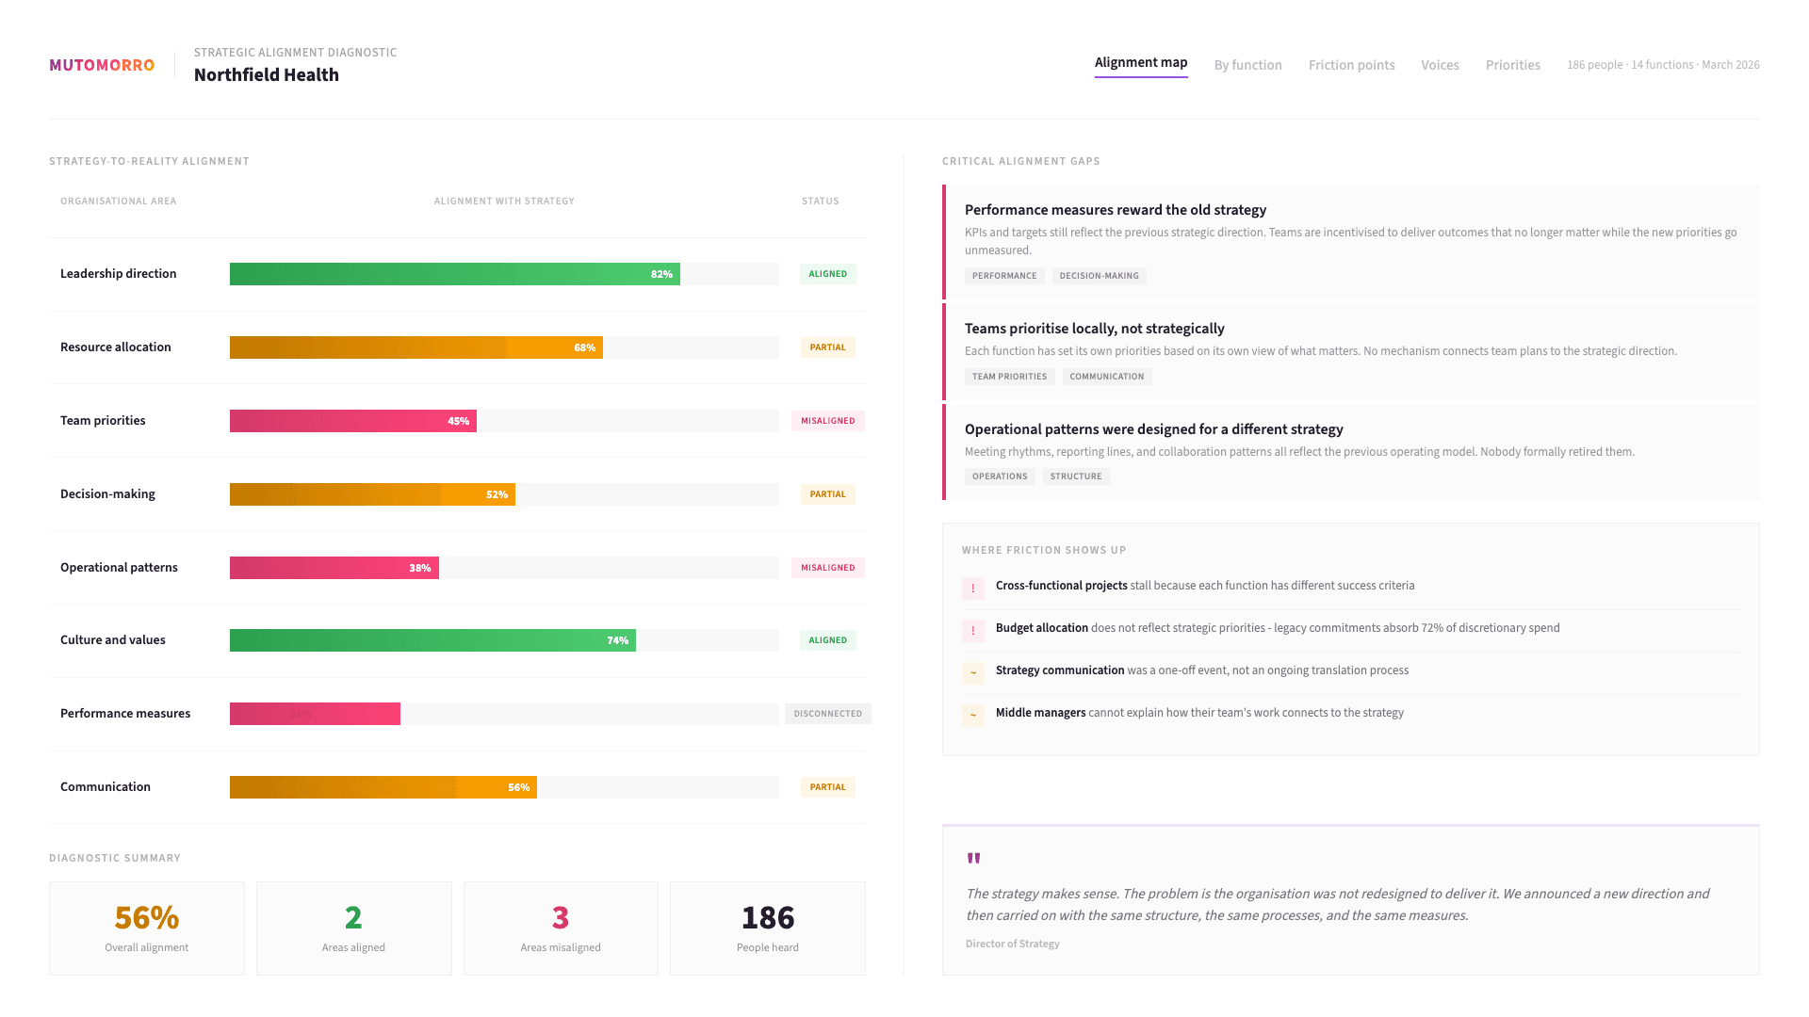Open the Operational patterns gap card heading
Screen dimensions: 1809x1017
coord(1153,429)
